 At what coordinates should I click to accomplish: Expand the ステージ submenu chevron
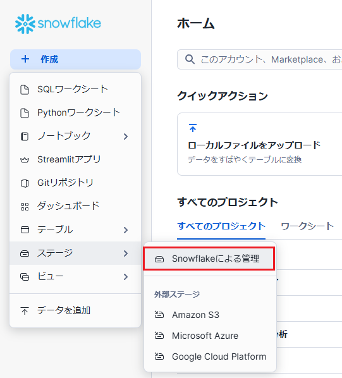(126, 253)
